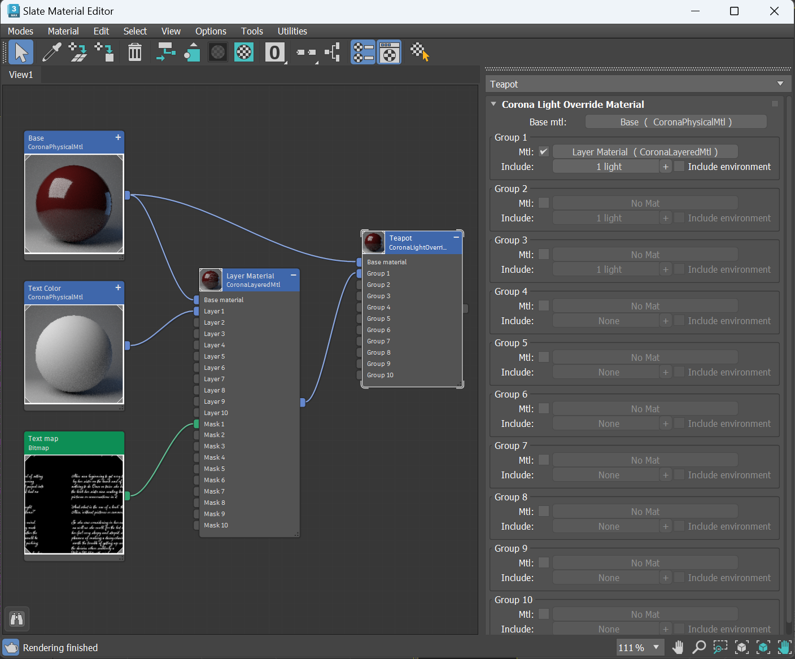This screenshot has width=795, height=659.
Task: Check the Group 4 Mtl checkbox
Action: pyautogui.click(x=544, y=306)
